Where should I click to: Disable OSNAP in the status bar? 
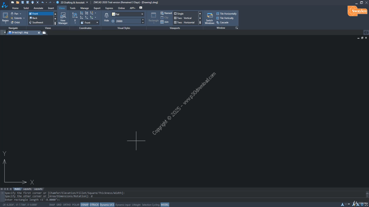click(84, 205)
